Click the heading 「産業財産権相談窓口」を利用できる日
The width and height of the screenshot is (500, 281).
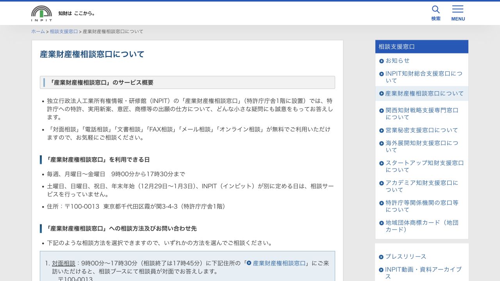coord(98,160)
